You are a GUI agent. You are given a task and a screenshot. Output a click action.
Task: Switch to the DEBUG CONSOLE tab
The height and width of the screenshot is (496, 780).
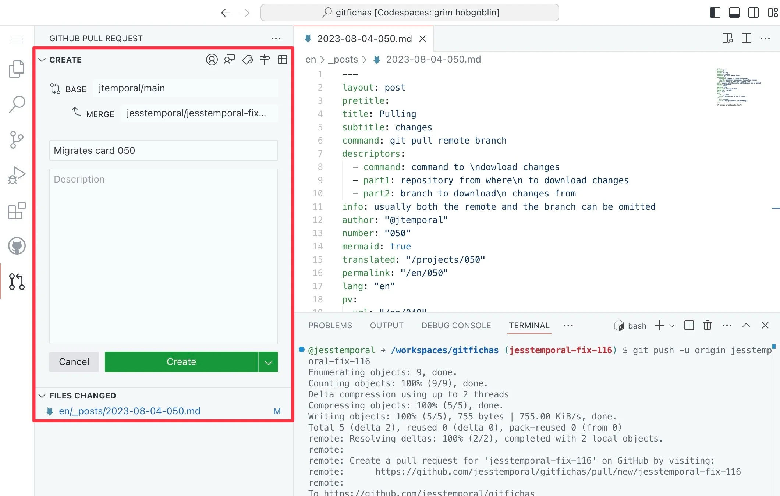point(456,326)
